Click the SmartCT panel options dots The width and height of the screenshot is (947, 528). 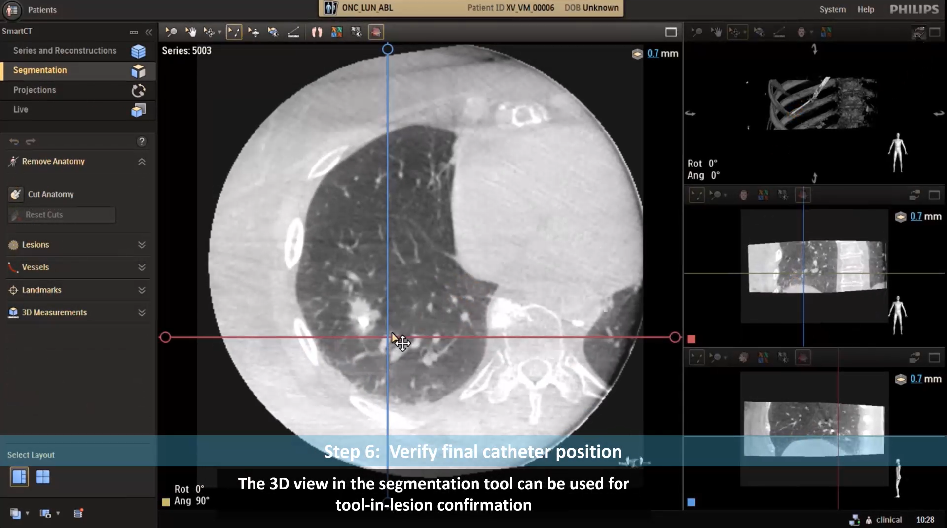134,32
